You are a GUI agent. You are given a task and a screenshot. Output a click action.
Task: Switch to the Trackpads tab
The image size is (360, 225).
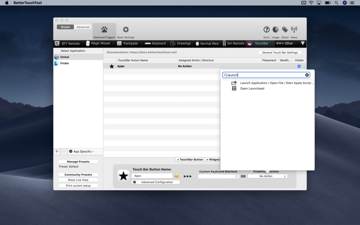[x=127, y=43]
